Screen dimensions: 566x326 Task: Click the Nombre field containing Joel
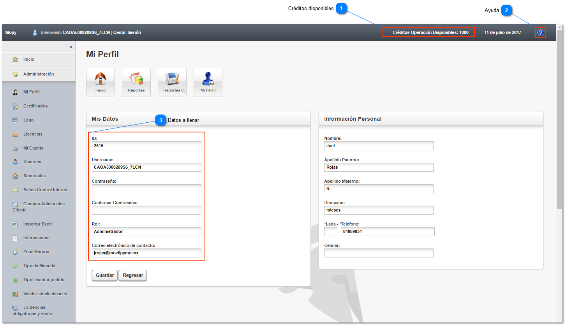[x=379, y=146]
